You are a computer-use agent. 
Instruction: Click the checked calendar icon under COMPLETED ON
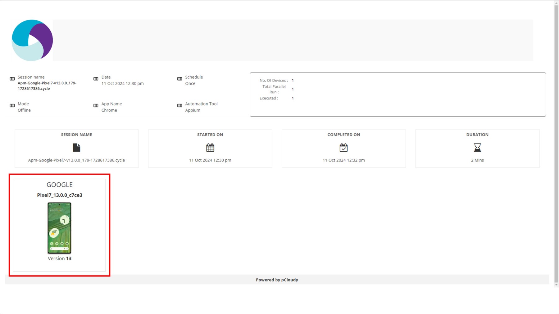pos(343,148)
